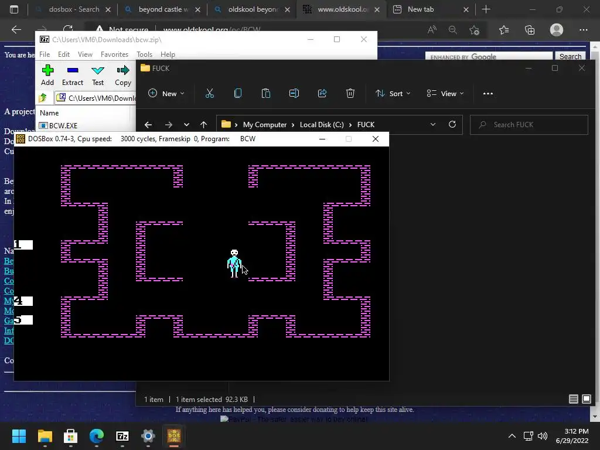Expand the address bar history dropdown
Image resolution: width=600 pixels, height=450 pixels.
click(433, 125)
